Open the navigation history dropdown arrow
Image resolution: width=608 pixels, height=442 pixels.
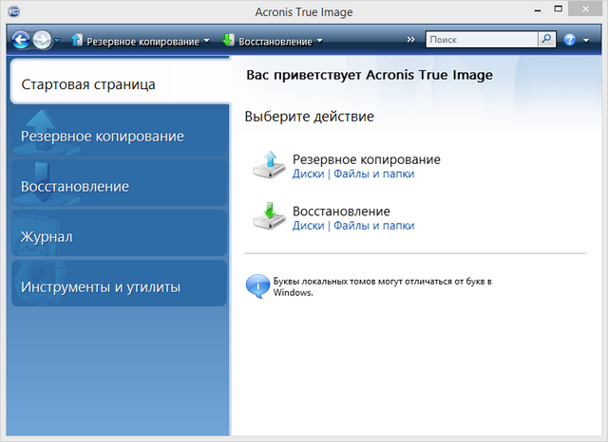pos(58,42)
